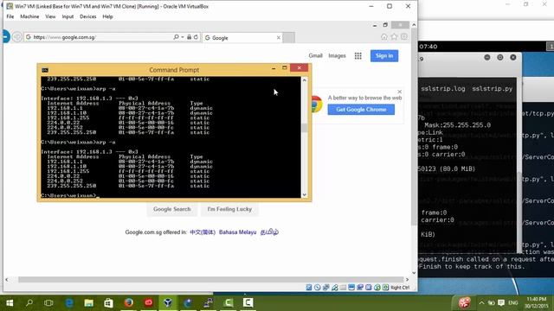554x311 pixels.
Task: Click the Command Prompt vertical scrollbar thumb
Action: (304, 128)
